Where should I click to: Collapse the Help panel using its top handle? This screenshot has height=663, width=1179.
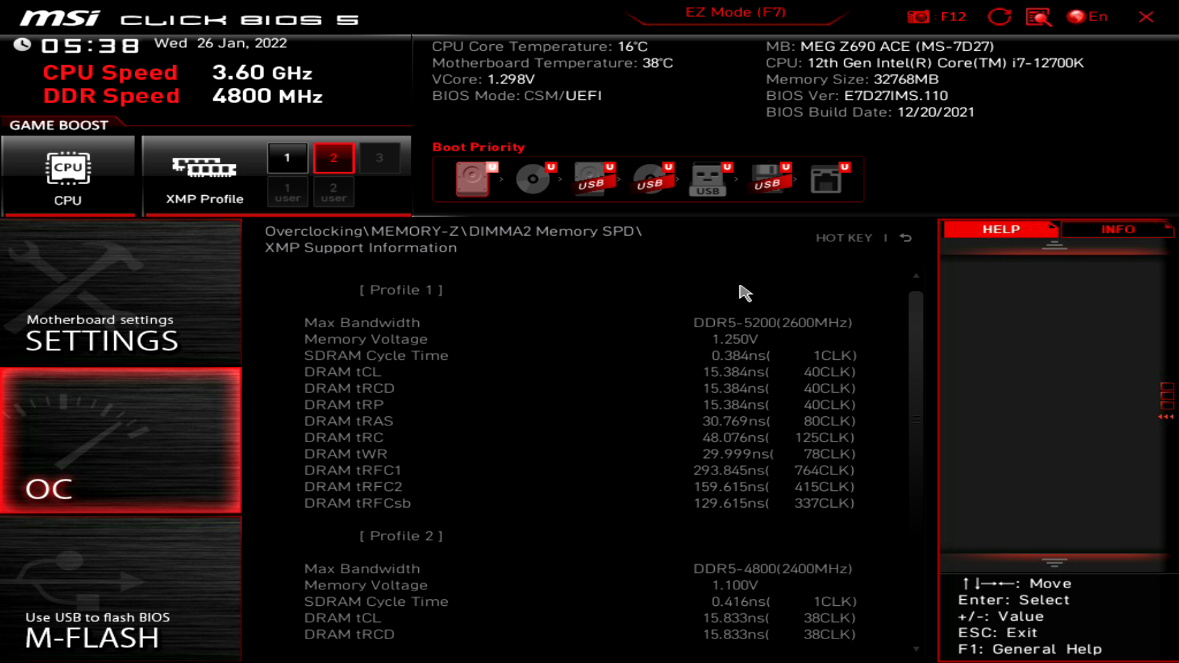click(1055, 245)
